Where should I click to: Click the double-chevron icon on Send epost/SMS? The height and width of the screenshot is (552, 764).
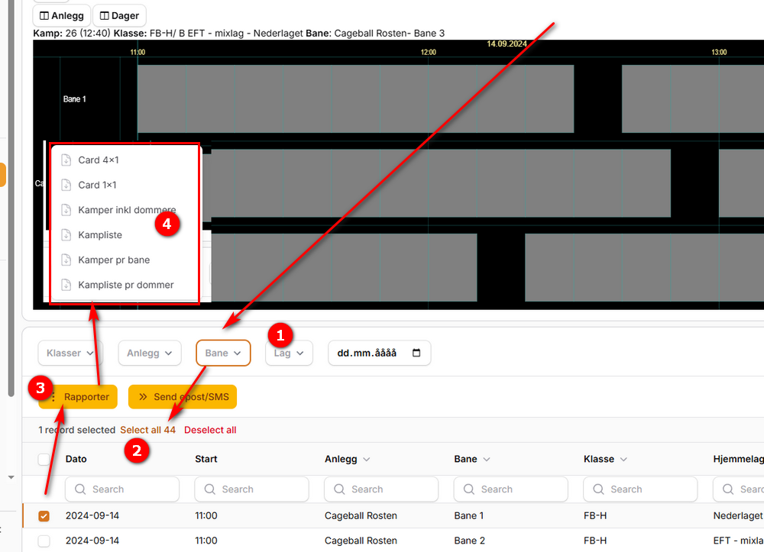point(143,397)
